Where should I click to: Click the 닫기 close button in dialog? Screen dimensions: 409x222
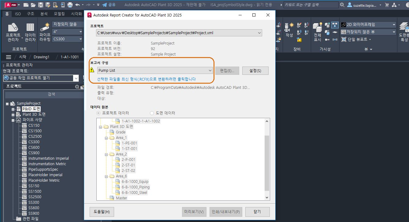(257, 212)
